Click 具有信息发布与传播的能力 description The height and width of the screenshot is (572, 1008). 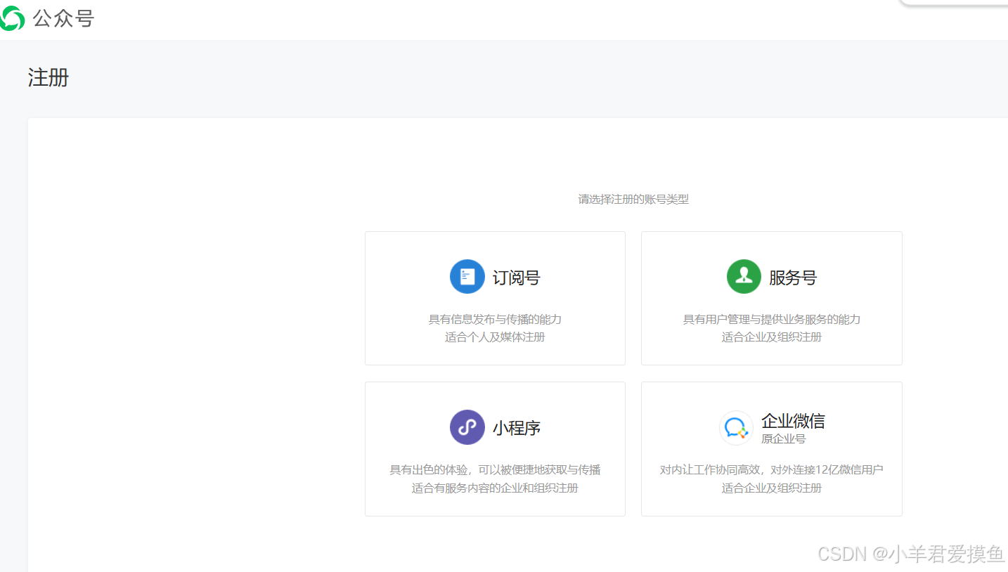pos(495,319)
